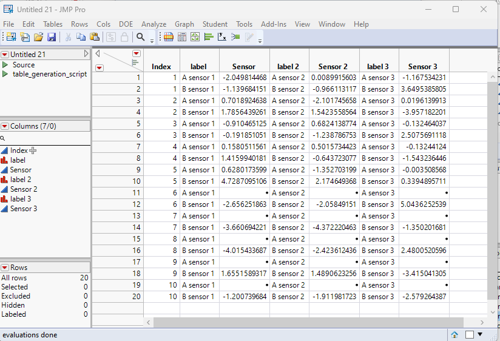
Task: Click the Search magnifier toolbar icon
Action: tap(140, 37)
